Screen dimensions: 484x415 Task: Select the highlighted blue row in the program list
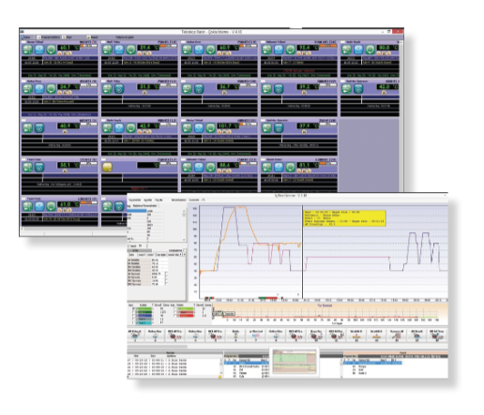[247, 363]
